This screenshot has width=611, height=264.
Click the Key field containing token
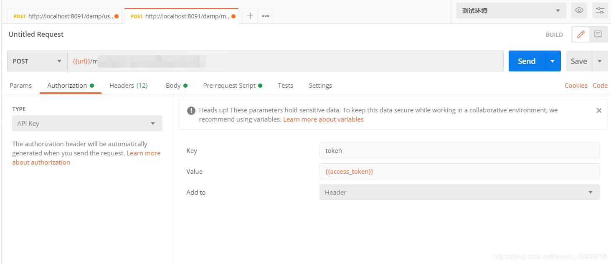pyautogui.click(x=460, y=150)
